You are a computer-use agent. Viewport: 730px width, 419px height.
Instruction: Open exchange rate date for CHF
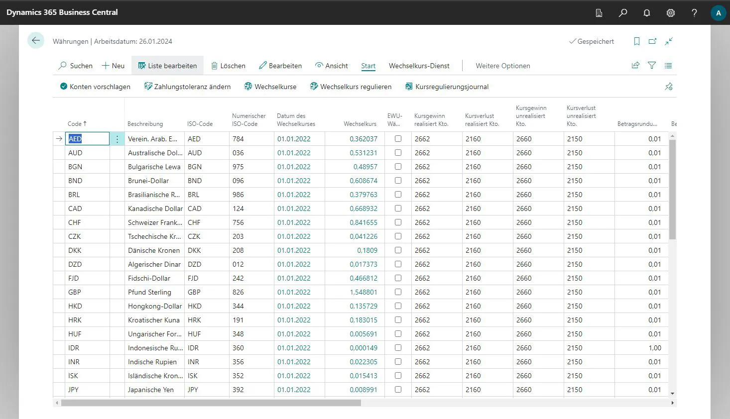click(x=294, y=222)
